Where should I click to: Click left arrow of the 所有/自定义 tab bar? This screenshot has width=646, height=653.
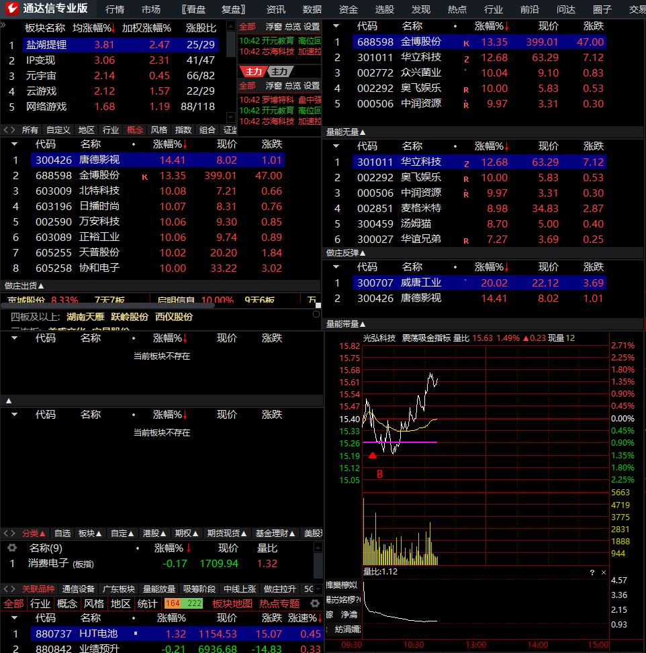tap(6, 130)
